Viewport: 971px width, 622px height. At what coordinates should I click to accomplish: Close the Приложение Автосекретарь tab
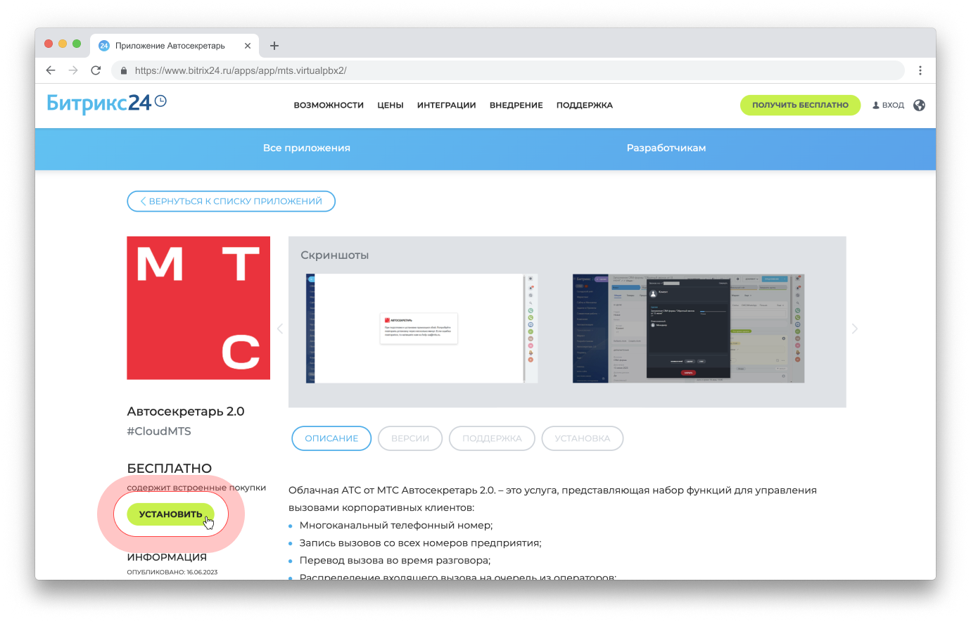click(x=248, y=46)
